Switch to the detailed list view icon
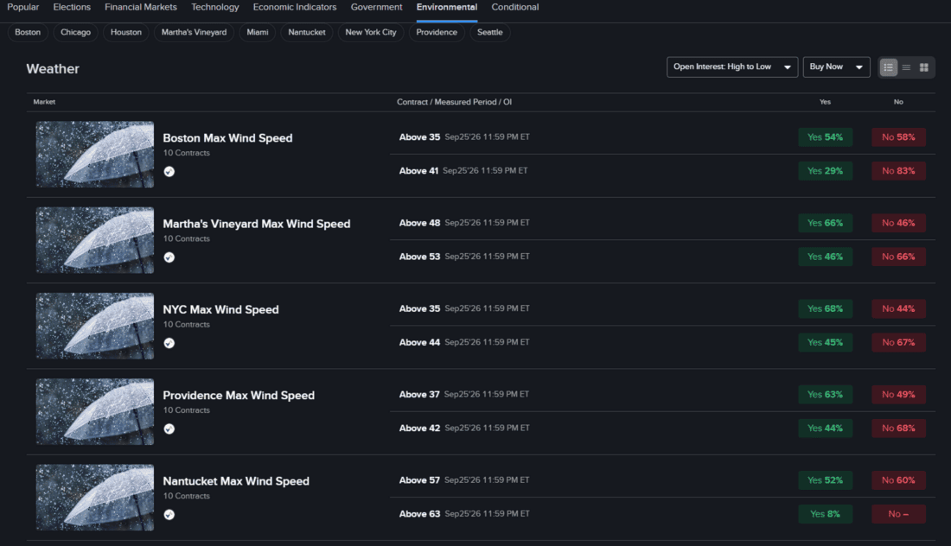Viewport: 951px width, 546px height. tap(888, 67)
